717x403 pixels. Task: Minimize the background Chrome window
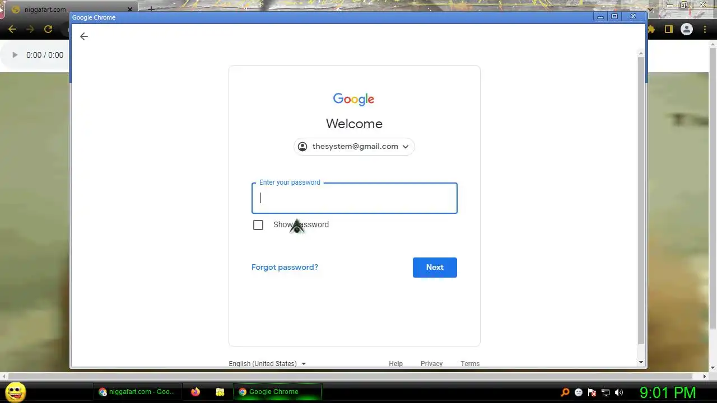[x=669, y=5]
